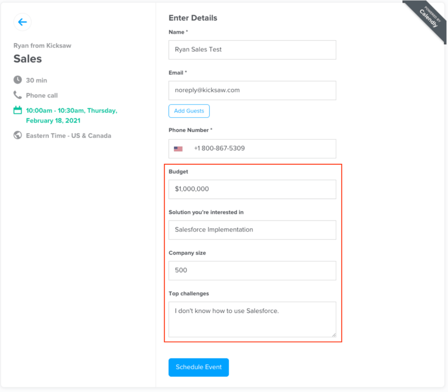
Task: Open the Powered by Calendly ribbon
Action: [x=428, y=18]
